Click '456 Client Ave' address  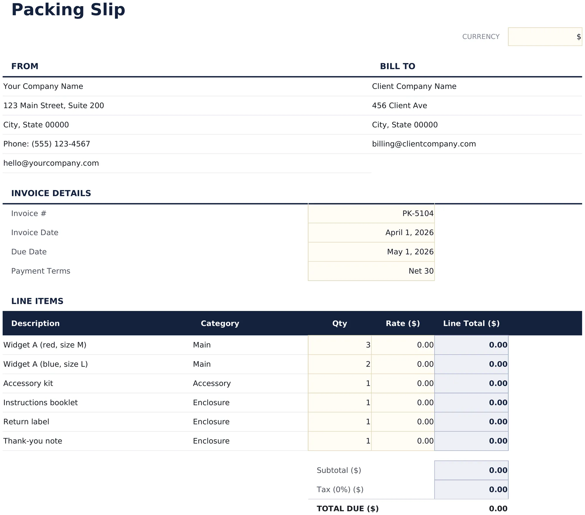(x=399, y=105)
